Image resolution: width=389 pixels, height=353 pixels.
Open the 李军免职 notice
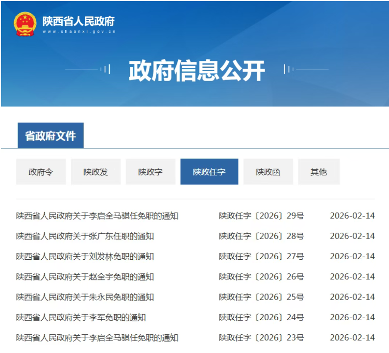pyautogui.click(x=81, y=317)
